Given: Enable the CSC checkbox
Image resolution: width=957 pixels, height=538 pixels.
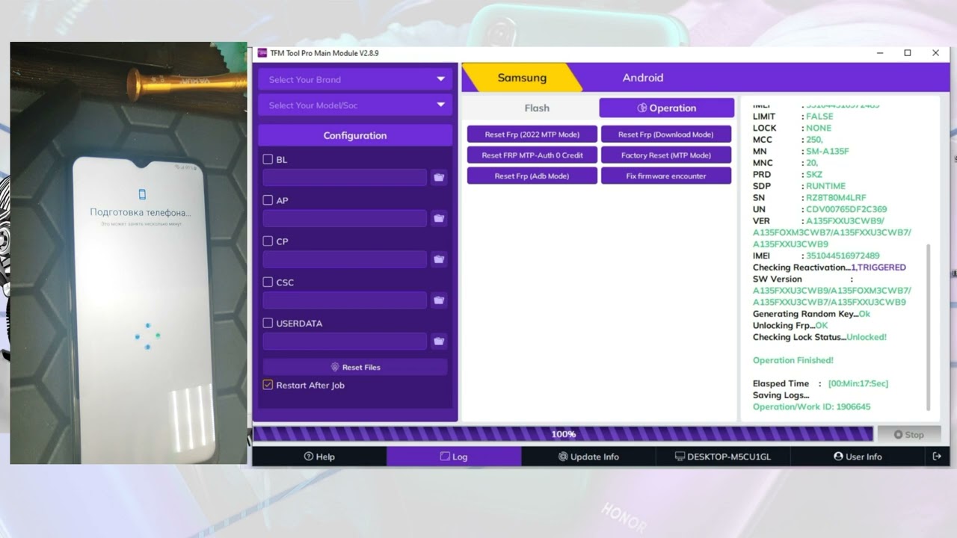Looking at the screenshot, I should [x=268, y=282].
